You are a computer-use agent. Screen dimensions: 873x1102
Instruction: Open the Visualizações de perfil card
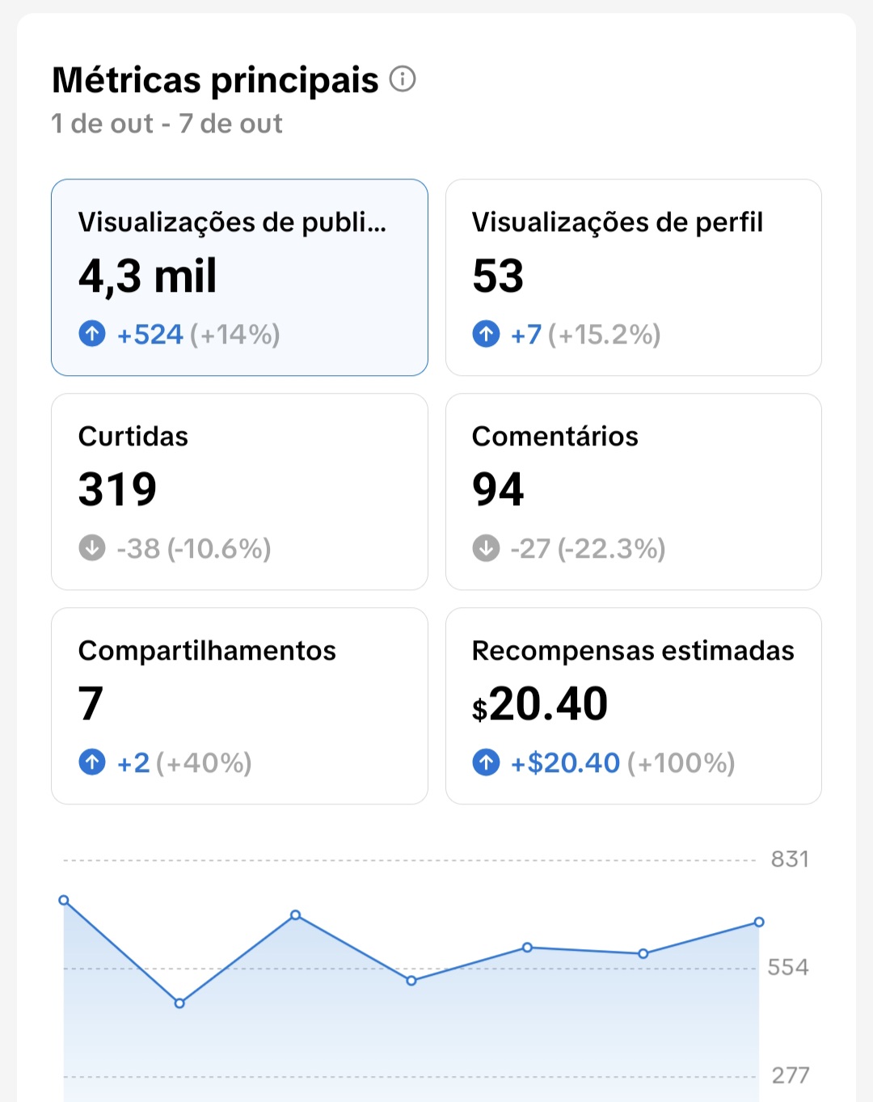click(x=634, y=277)
